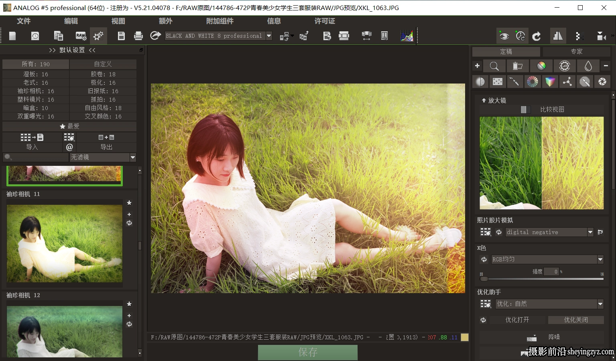Image resolution: width=616 pixels, height=361 pixels.
Task: Click the camera-with-arrow icon at far top right
Action: tap(601, 36)
